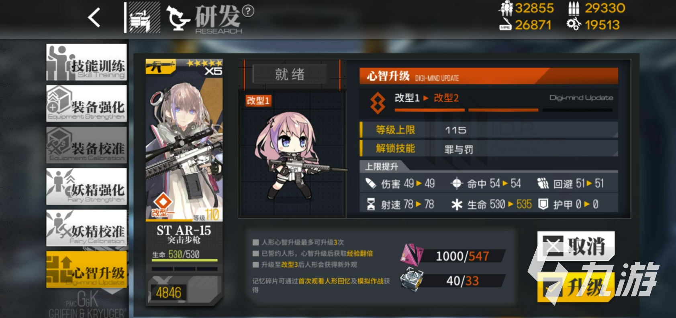Tap the 就绪 ready status button
This screenshot has height=318, width=676.
pyautogui.click(x=290, y=74)
